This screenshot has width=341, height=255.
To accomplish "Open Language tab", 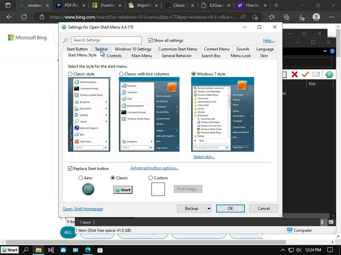I will click(265, 49).
